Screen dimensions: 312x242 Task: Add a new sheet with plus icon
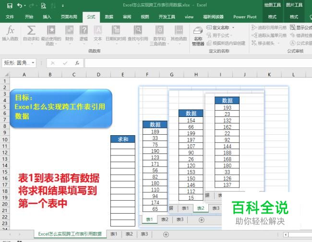coord(166,234)
